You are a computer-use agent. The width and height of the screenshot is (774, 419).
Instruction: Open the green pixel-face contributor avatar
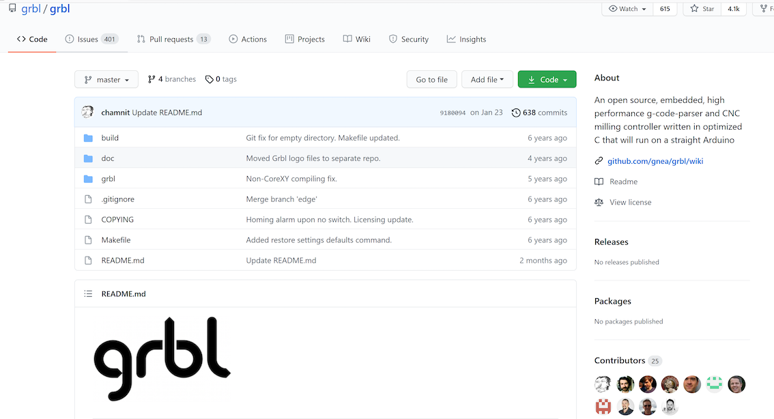(x=714, y=384)
